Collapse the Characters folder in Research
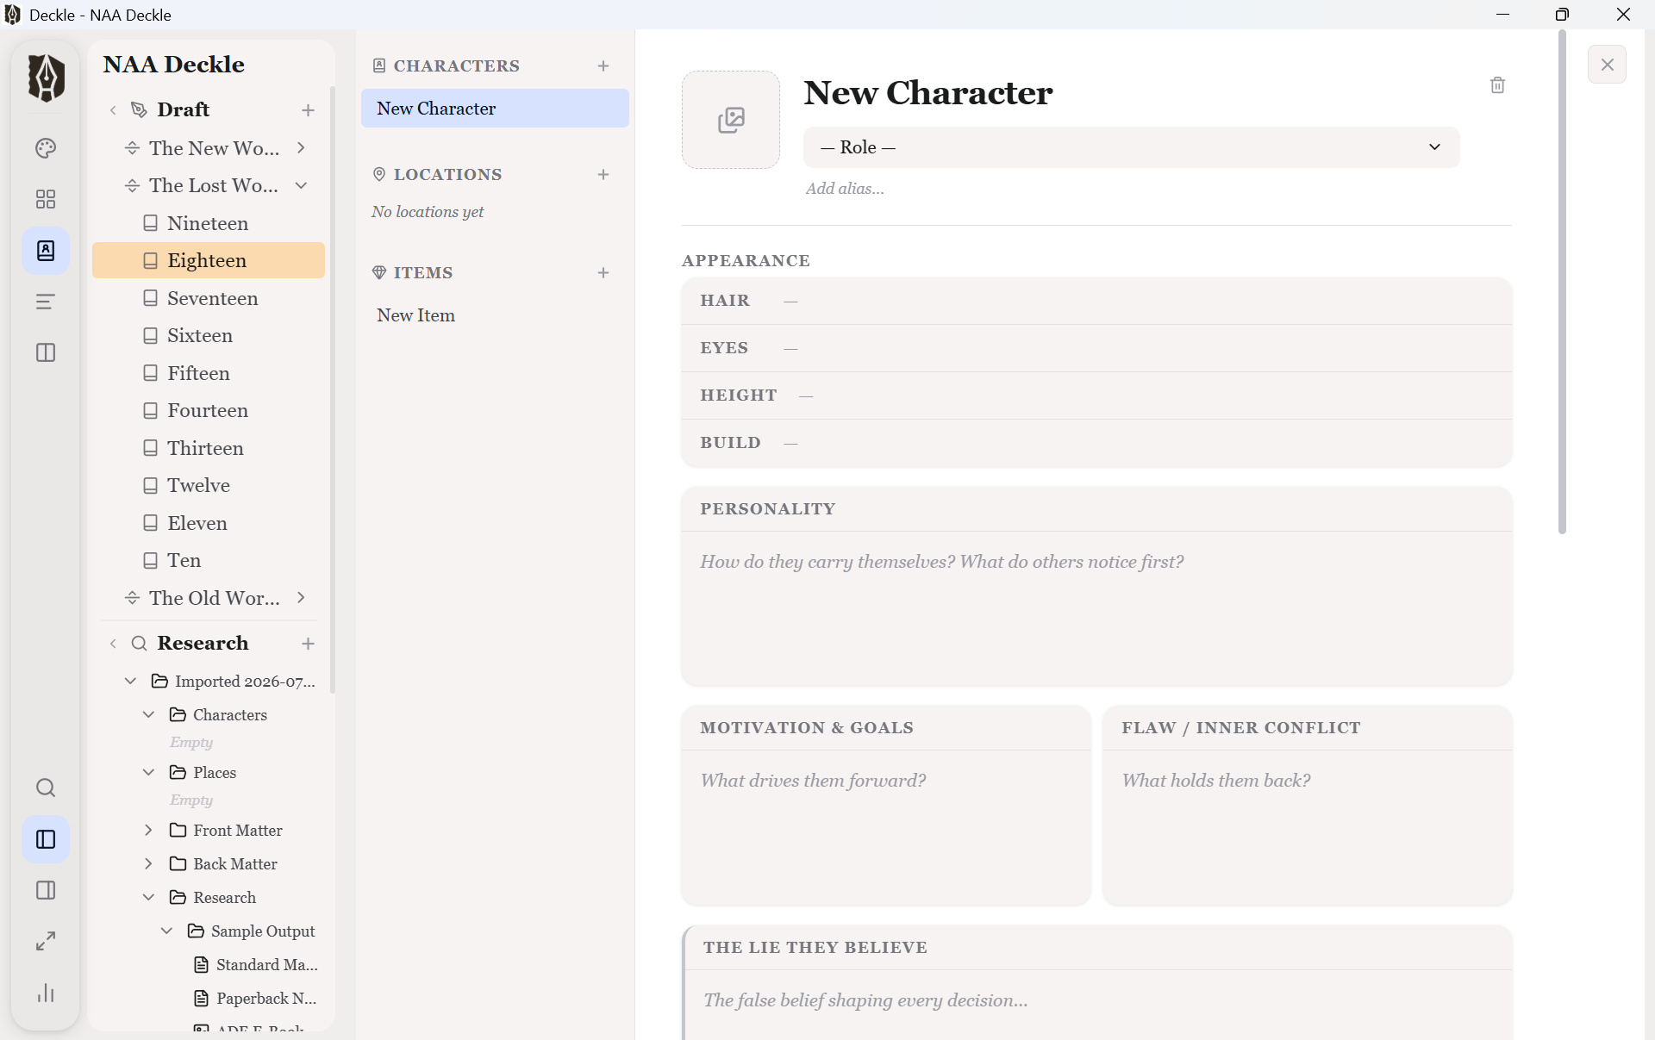Image resolution: width=1655 pixels, height=1040 pixels. coord(148,714)
